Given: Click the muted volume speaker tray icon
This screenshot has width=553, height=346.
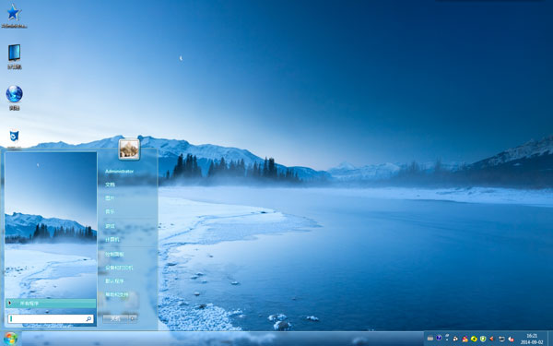Looking at the screenshot, I should (511, 339).
